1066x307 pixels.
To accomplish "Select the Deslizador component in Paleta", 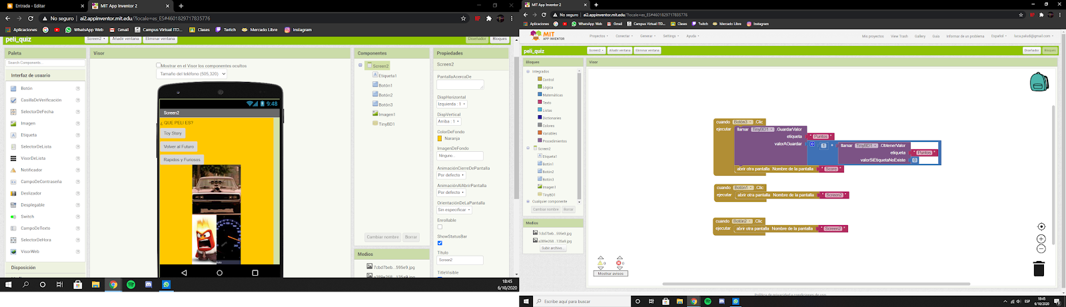I will click(x=31, y=193).
